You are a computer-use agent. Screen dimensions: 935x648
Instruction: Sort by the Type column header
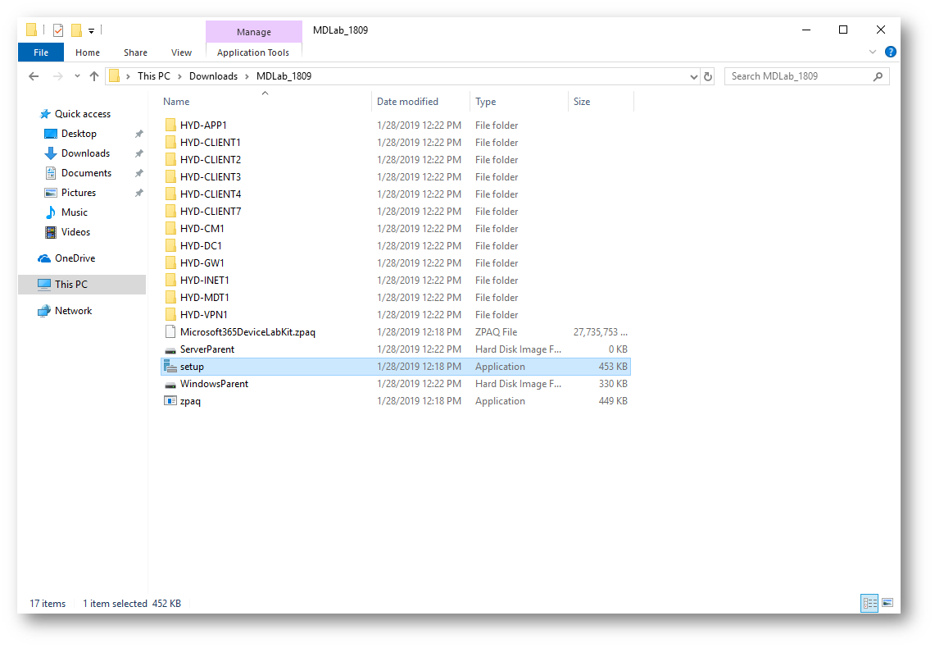click(485, 102)
